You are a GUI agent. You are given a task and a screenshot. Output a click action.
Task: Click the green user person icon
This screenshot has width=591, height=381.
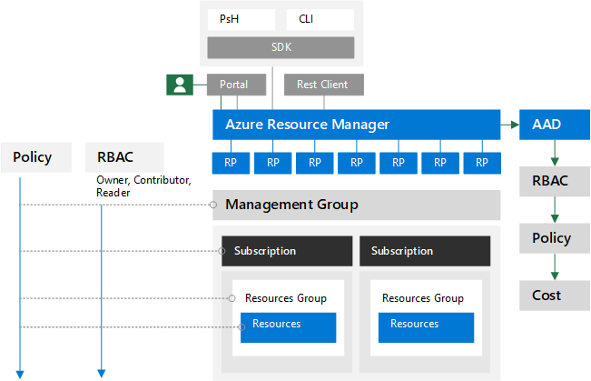[x=180, y=85]
